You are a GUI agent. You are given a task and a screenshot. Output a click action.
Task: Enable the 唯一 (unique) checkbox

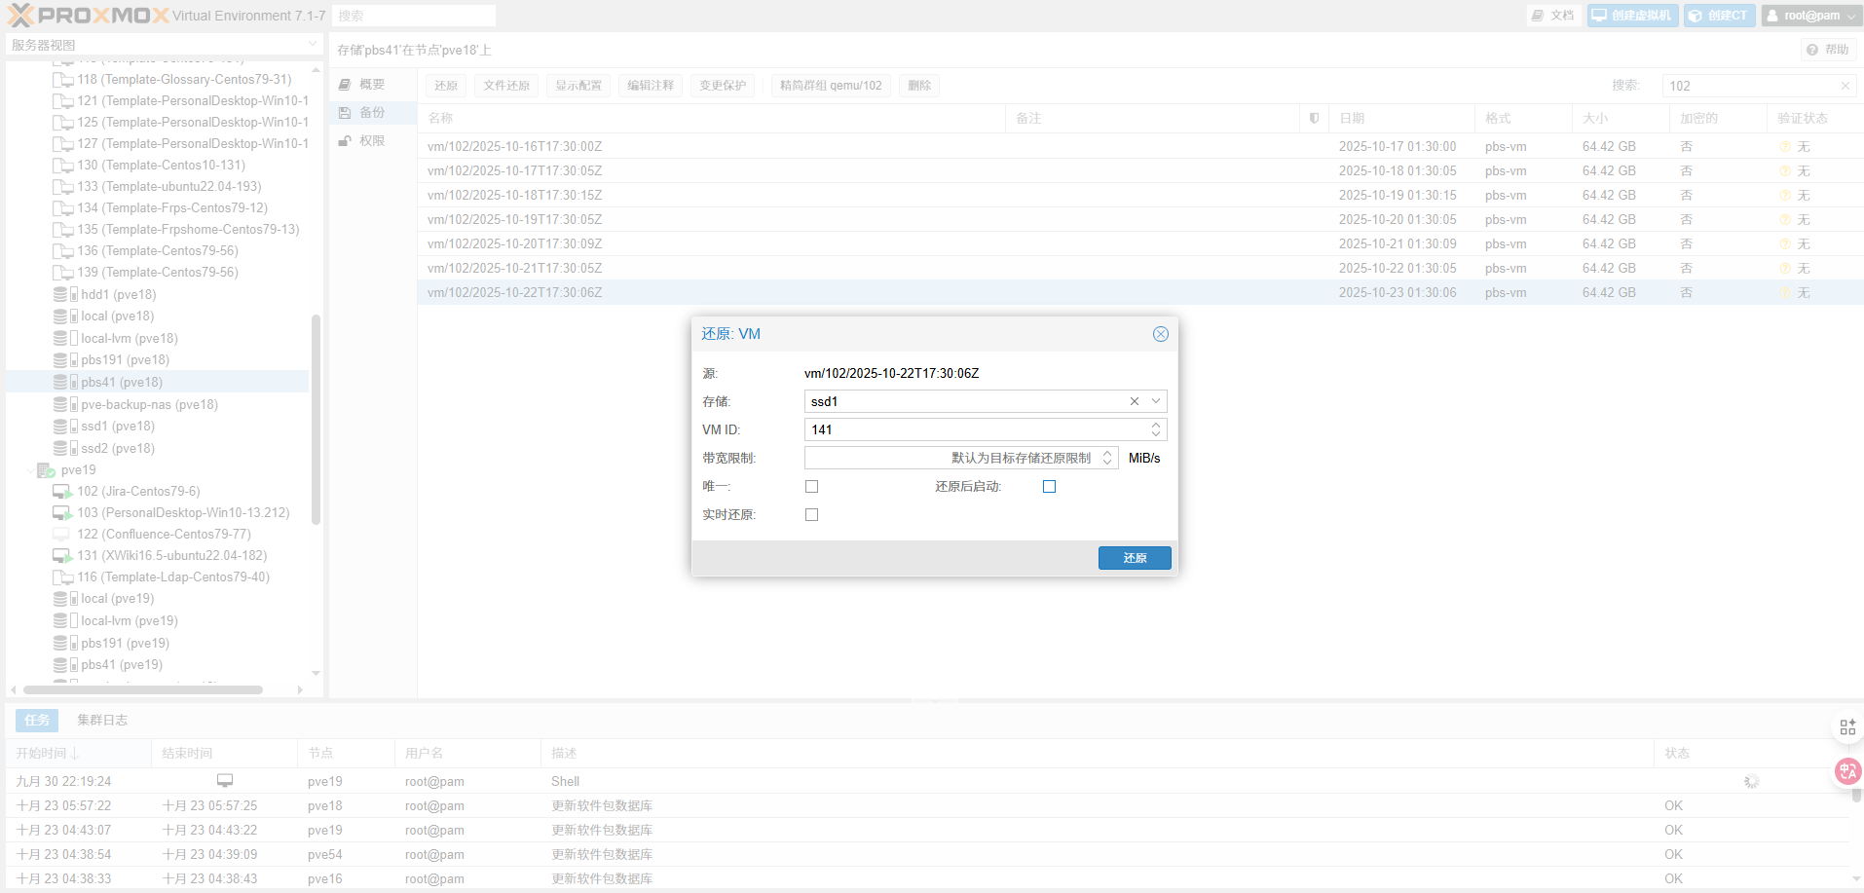click(811, 486)
